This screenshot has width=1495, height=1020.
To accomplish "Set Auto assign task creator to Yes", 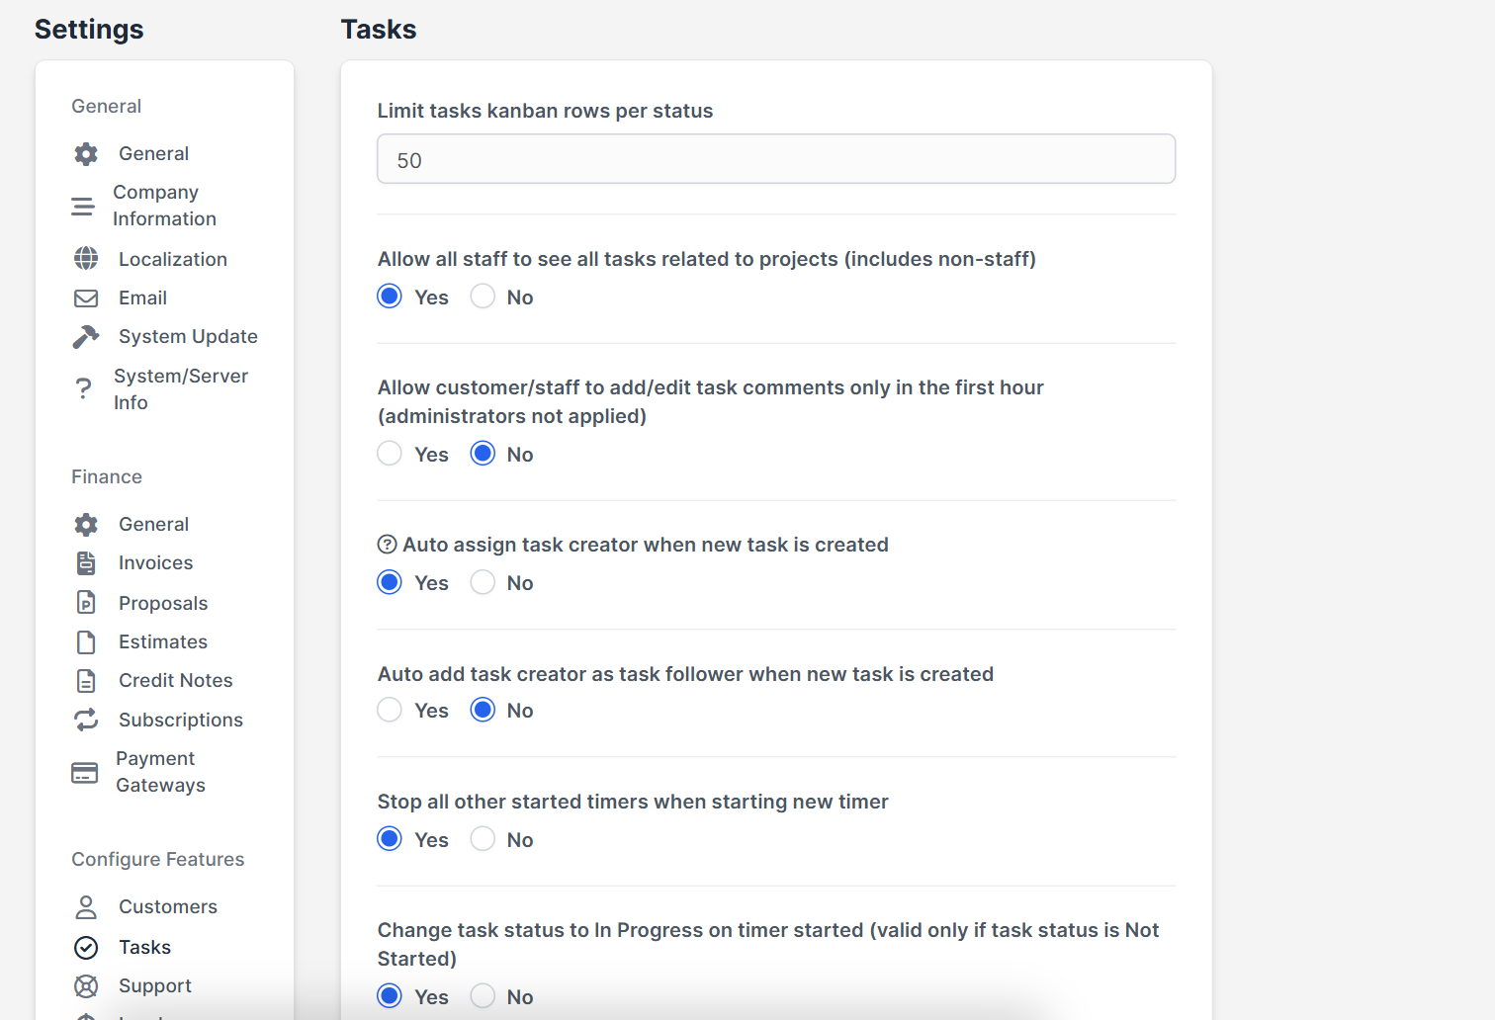I will tap(390, 582).
